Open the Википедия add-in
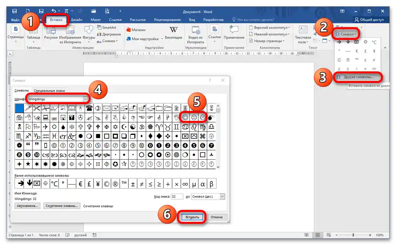The height and width of the screenshot is (245, 396). coord(174,33)
